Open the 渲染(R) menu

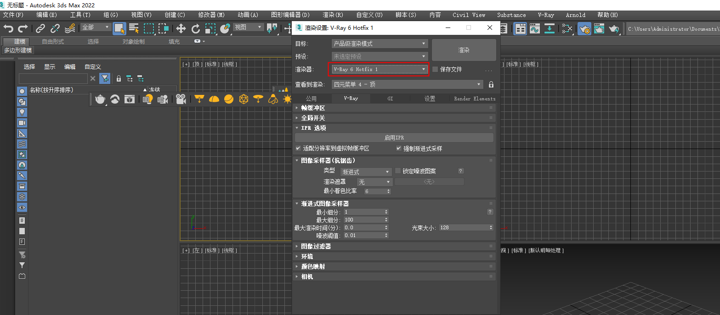click(x=332, y=15)
